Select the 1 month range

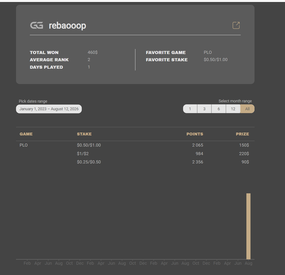click(190, 109)
